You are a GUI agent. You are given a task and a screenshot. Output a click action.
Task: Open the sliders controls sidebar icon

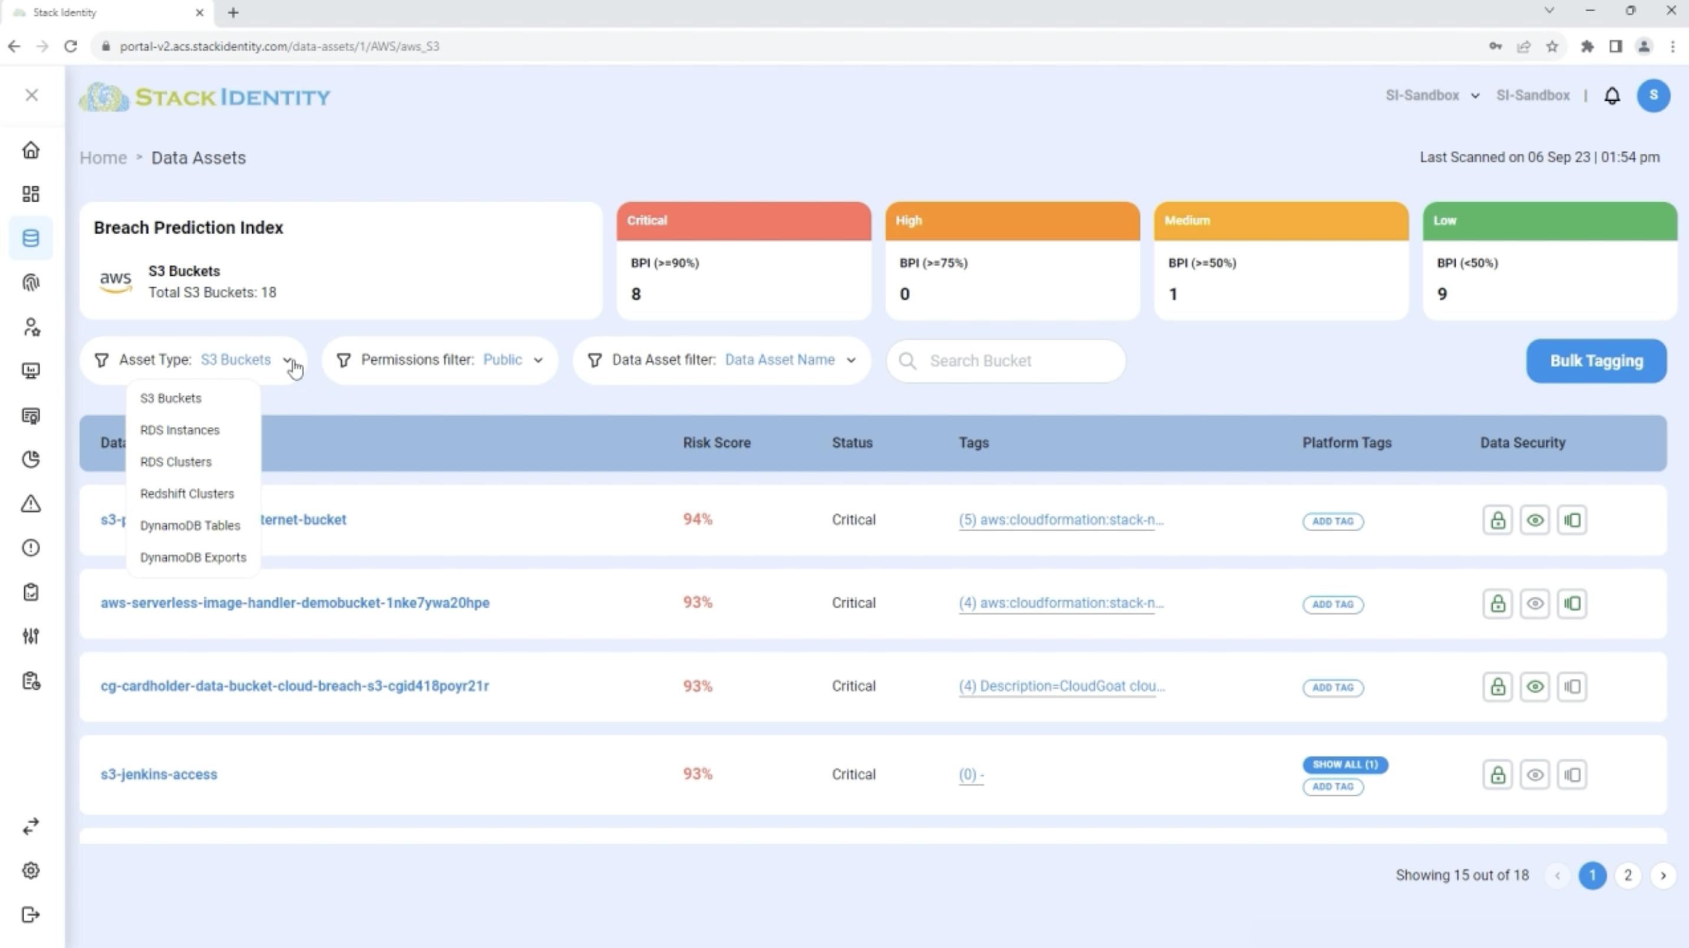(31, 636)
